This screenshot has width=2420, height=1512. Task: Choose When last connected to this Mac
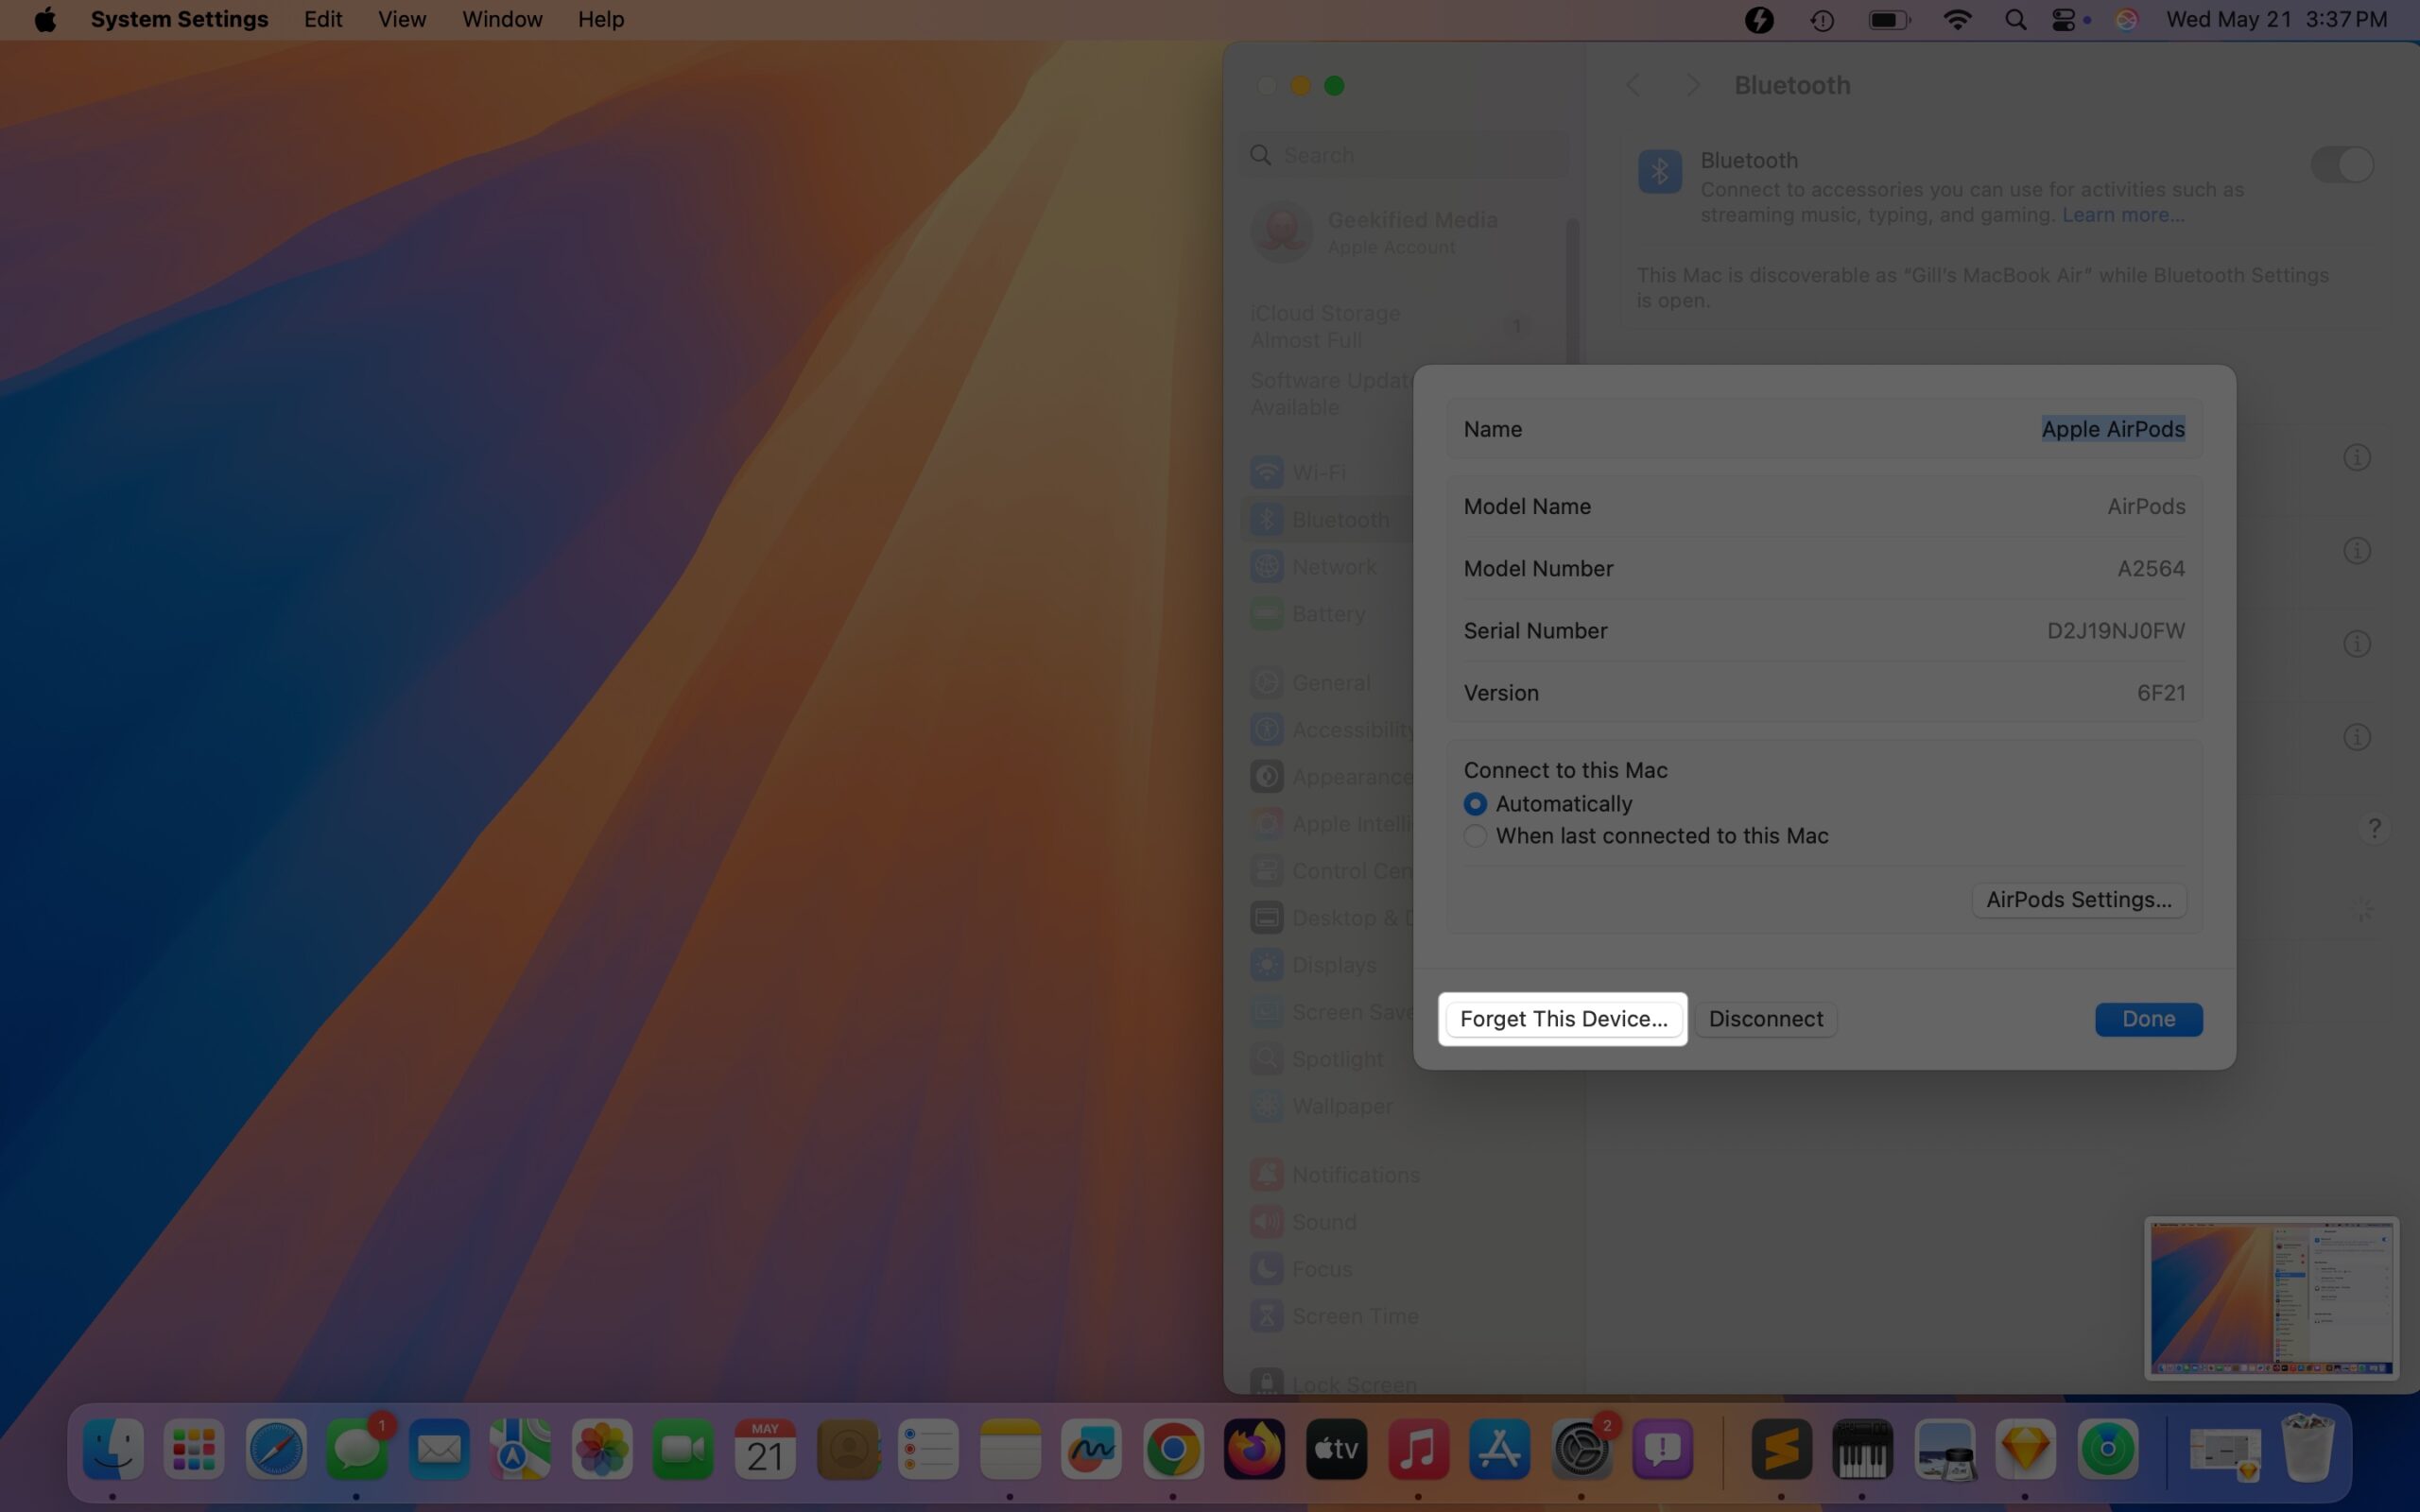coord(1476,836)
